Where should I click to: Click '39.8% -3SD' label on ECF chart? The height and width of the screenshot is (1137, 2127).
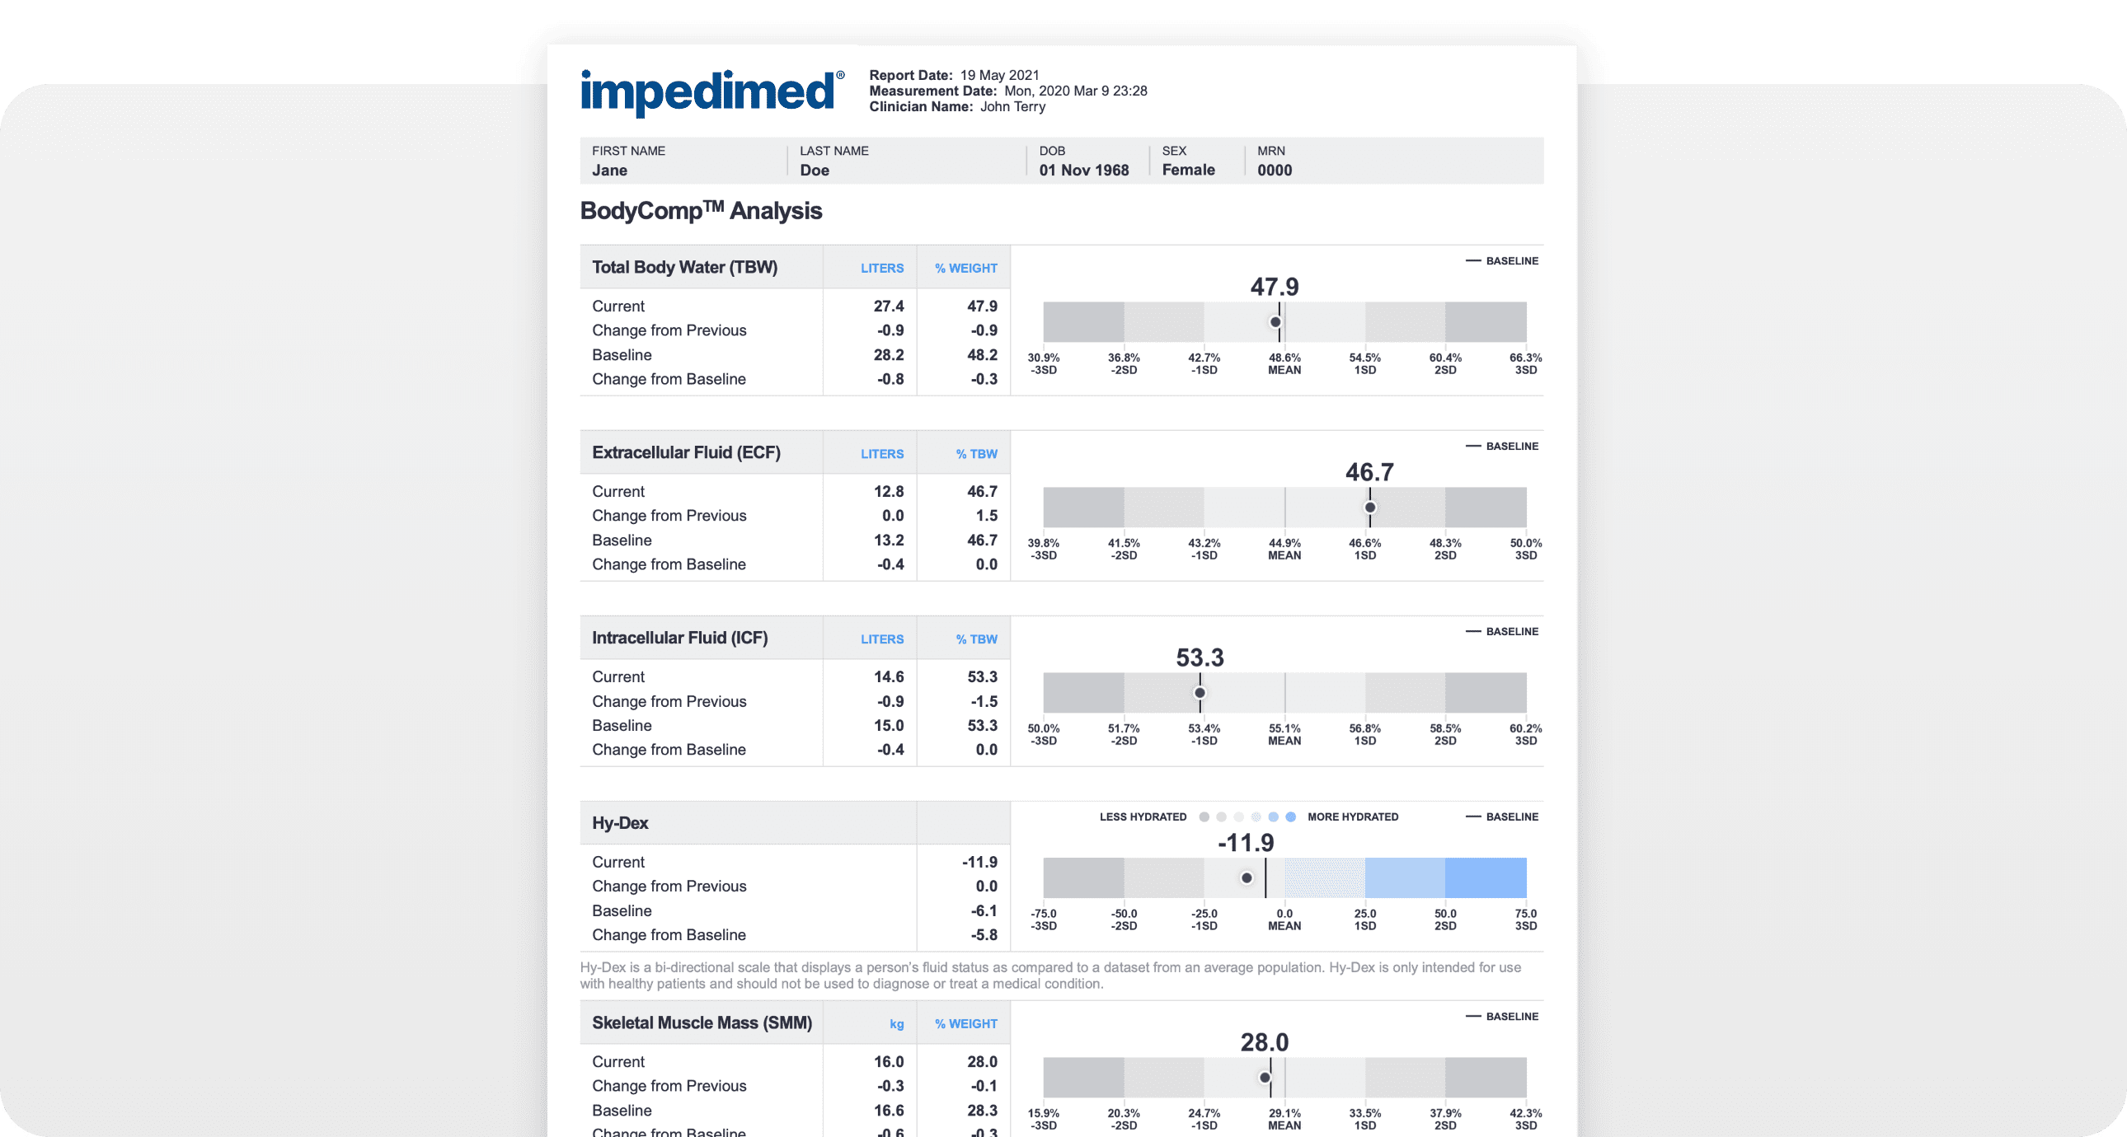1043,550
